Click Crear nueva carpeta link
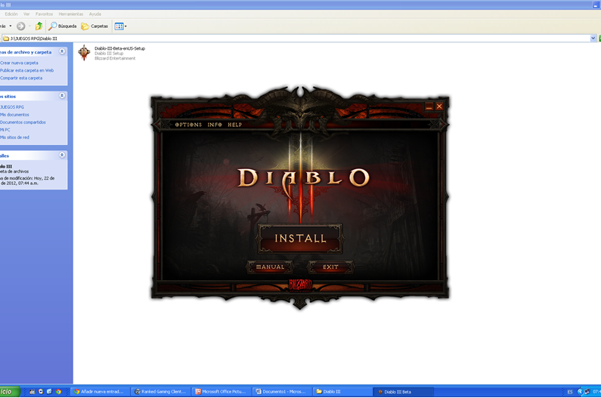The height and width of the screenshot is (398, 601). click(x=19, y=63)
